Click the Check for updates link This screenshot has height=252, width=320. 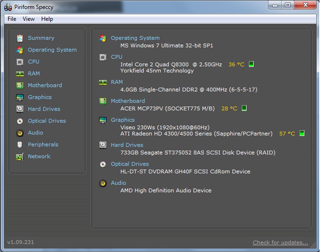(280, 243)
